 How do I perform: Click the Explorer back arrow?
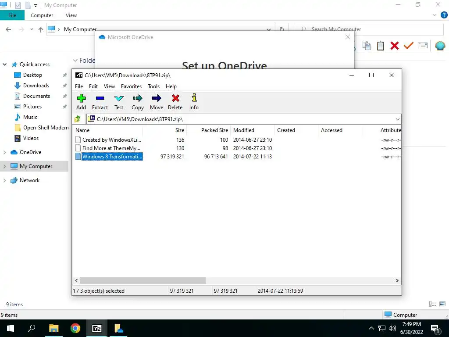(x=8, y=29)
